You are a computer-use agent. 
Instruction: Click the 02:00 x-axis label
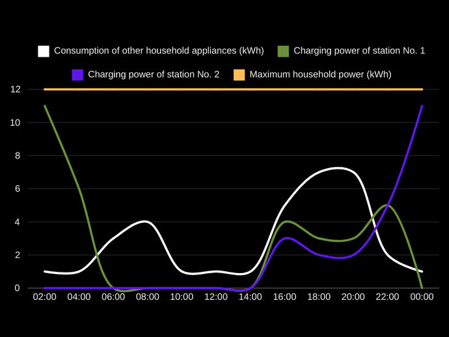pos(45,297)
